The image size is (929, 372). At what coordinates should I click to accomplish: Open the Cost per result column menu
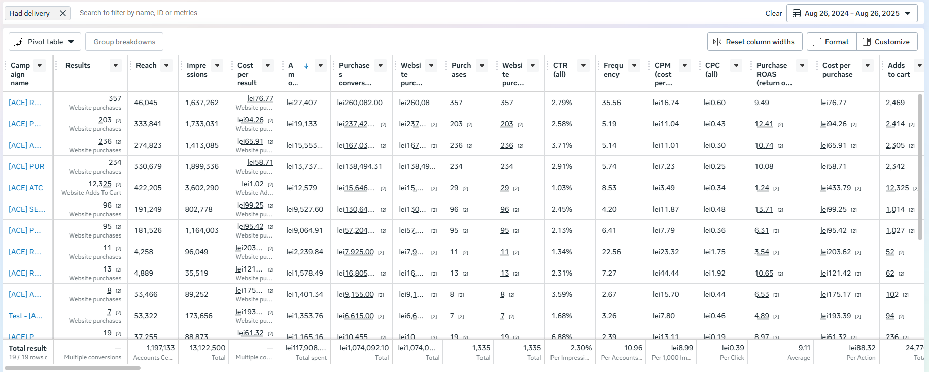[x=268, y=65]
